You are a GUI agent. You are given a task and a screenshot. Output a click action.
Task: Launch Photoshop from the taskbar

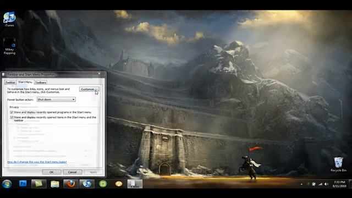pos(23,184)
